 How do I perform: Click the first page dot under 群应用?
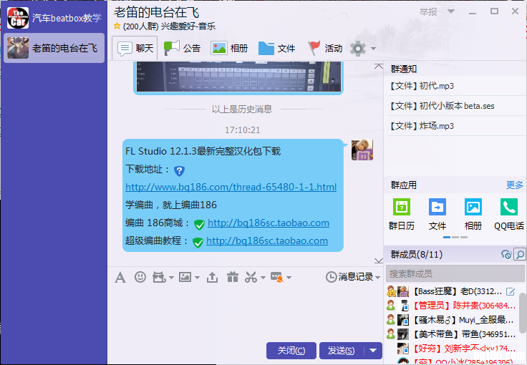(x=447, y=237)
